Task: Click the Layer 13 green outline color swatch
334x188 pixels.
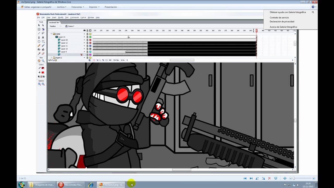Action: point(90,37)
